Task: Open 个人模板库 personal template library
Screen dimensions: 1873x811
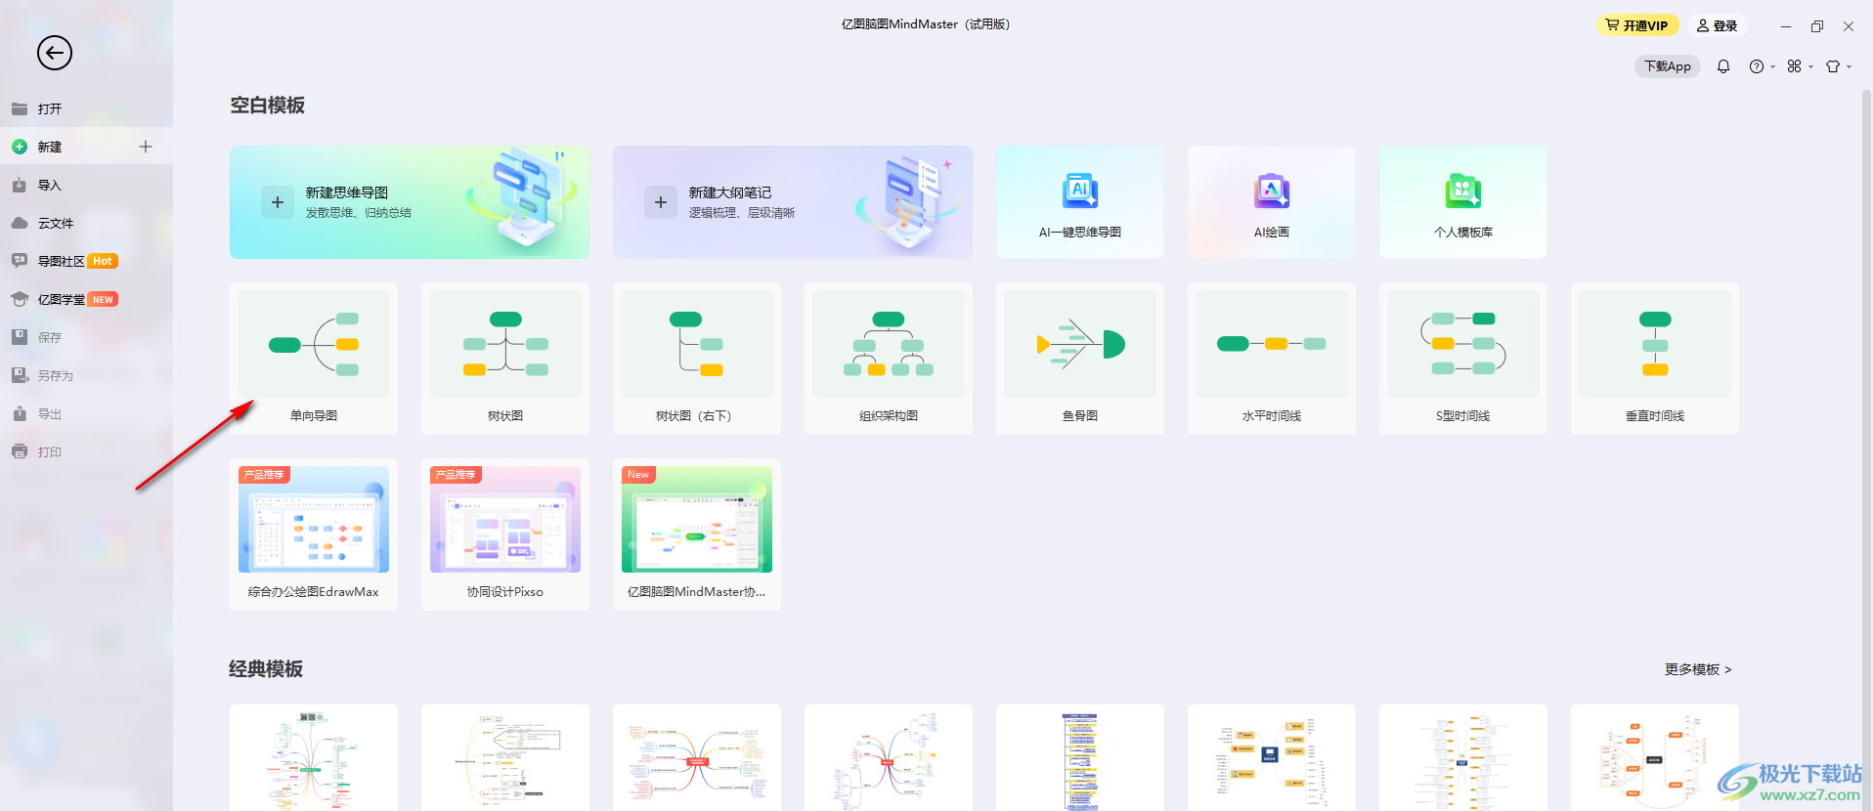Action: pyautogui.click(x=1463, y=202)
